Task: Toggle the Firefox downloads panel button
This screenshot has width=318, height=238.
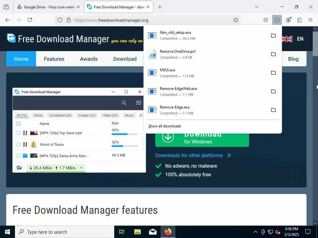Action: coord(277,20)
